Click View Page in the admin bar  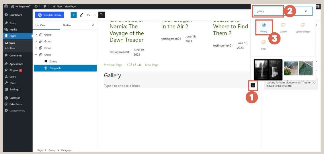[70, 6]
